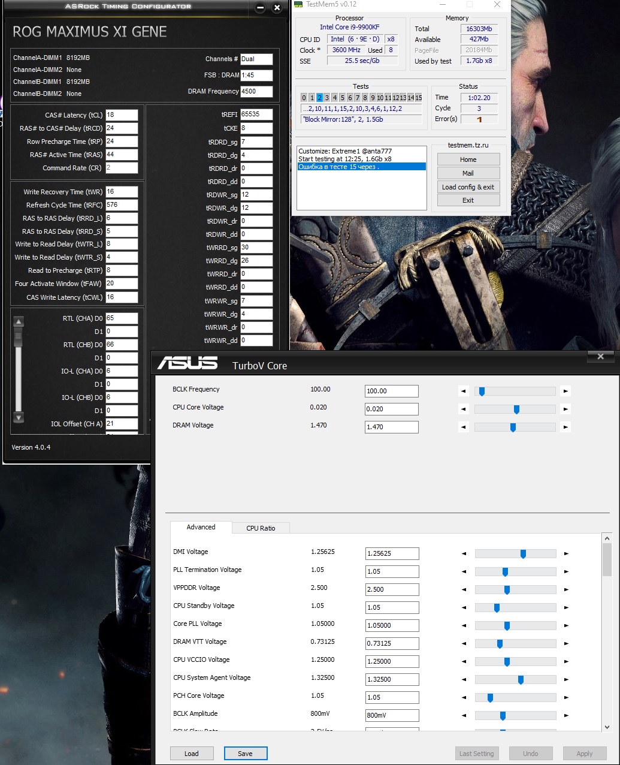Click the Undo button in TurboV Core
The height and width of the screenshot is (765, 620).
pyautogui.click(x=531, y=754)
